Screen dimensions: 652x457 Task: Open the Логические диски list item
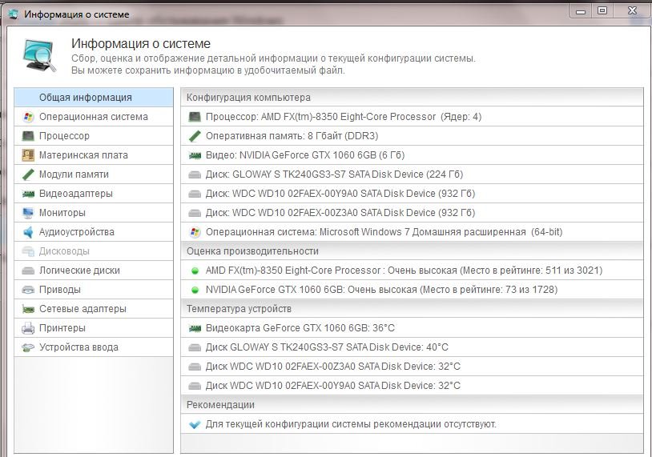(x=94, y=270)
